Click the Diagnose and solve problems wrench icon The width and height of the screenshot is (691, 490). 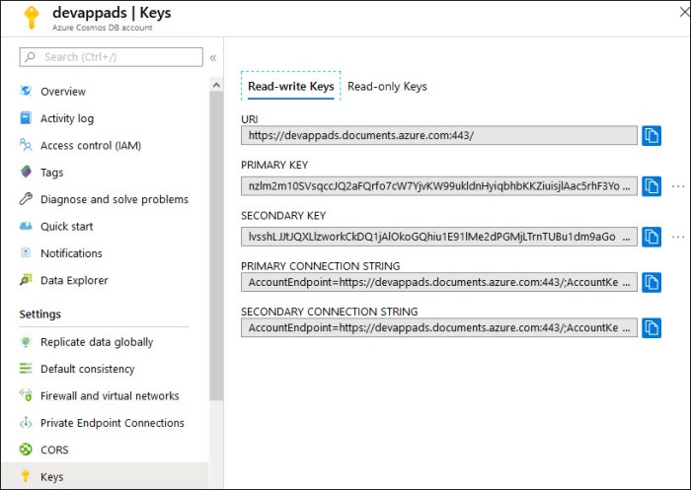pos(26,199)
